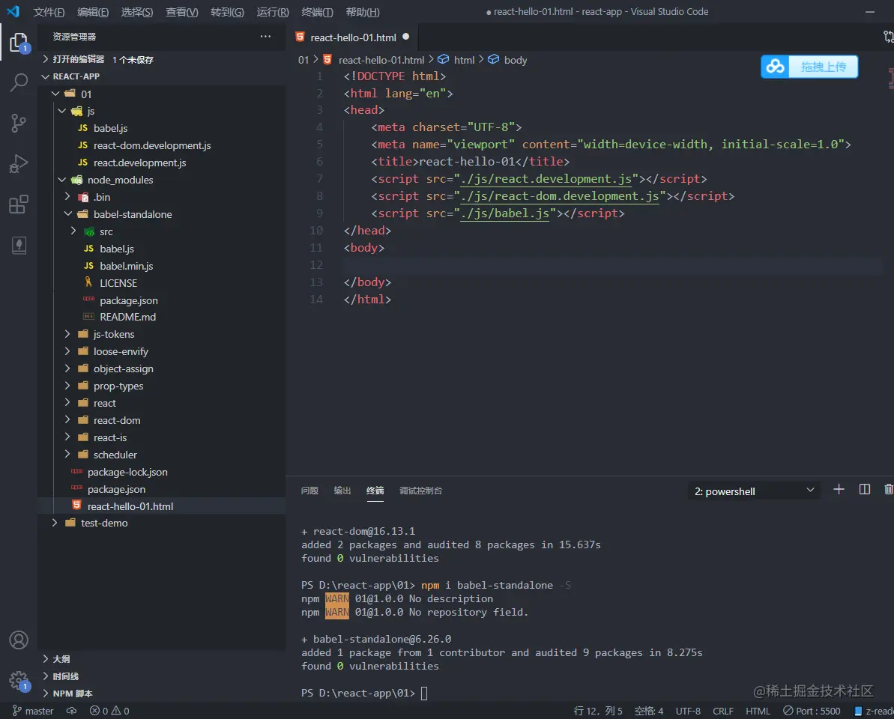The height and width of the screenshot is (719, 894).
Task: Change language mode via HTML status
Action: click(758, 711)
